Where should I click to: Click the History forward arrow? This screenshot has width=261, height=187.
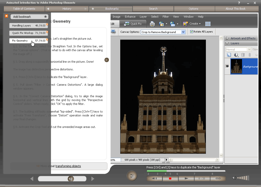click(86, 9)
